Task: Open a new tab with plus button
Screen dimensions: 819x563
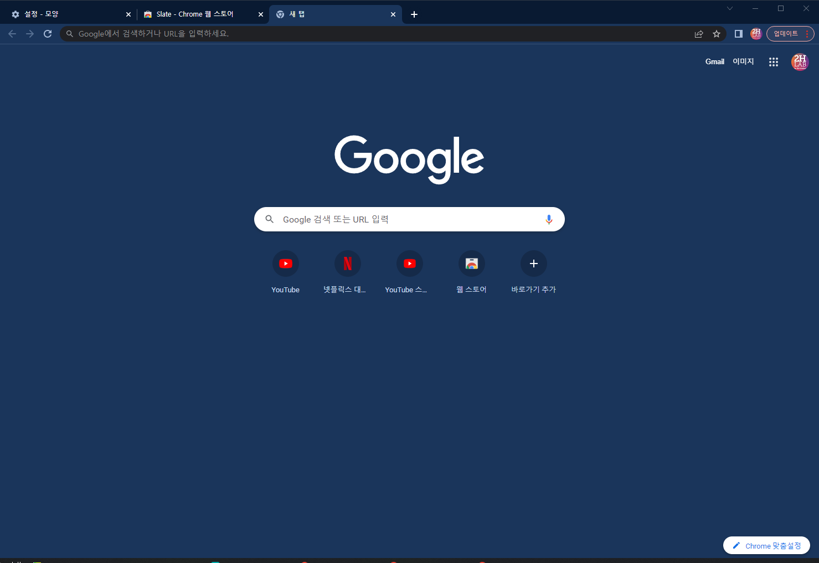Action: pyautogui.click(x=414, y=14)
